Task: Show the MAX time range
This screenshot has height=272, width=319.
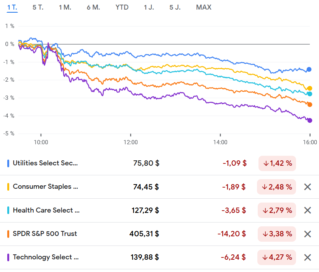Action: pyautogui.click(x=203, y=7)
